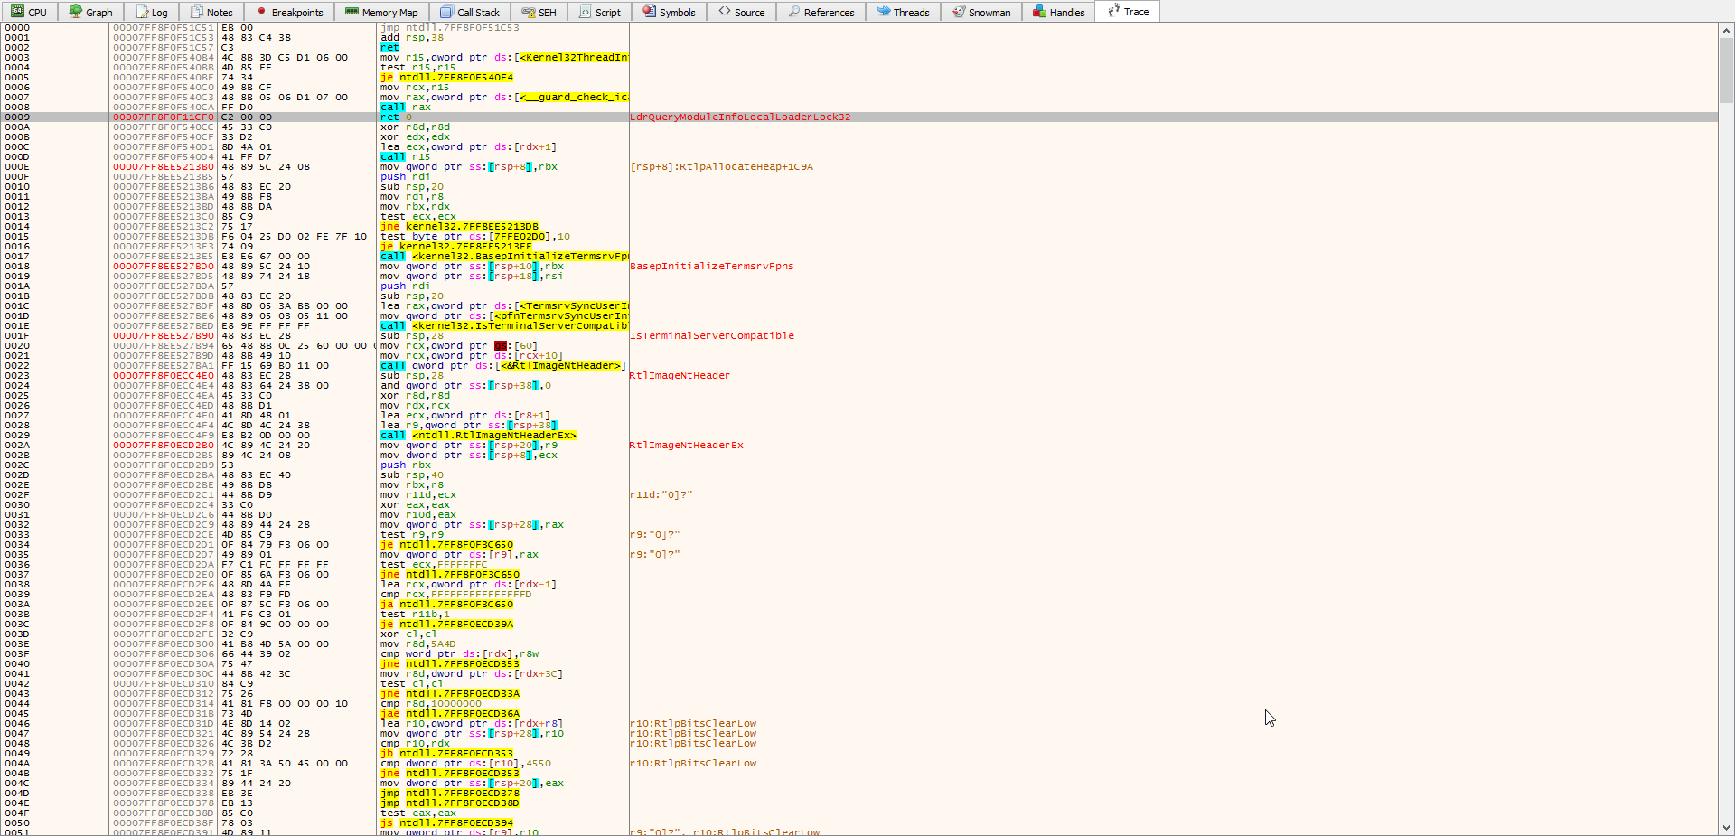Click the call ntdll.RtlImageNtHeaderEx instruction

tap(478, 435)
